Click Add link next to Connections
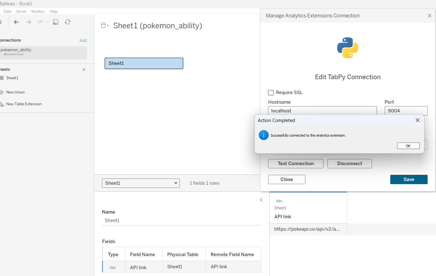The image size is (436, 276). 83,40
